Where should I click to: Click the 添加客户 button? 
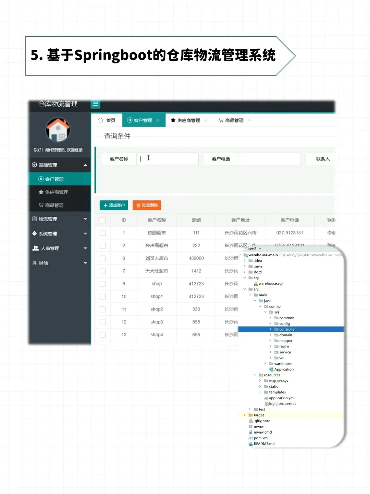[113, 205]
